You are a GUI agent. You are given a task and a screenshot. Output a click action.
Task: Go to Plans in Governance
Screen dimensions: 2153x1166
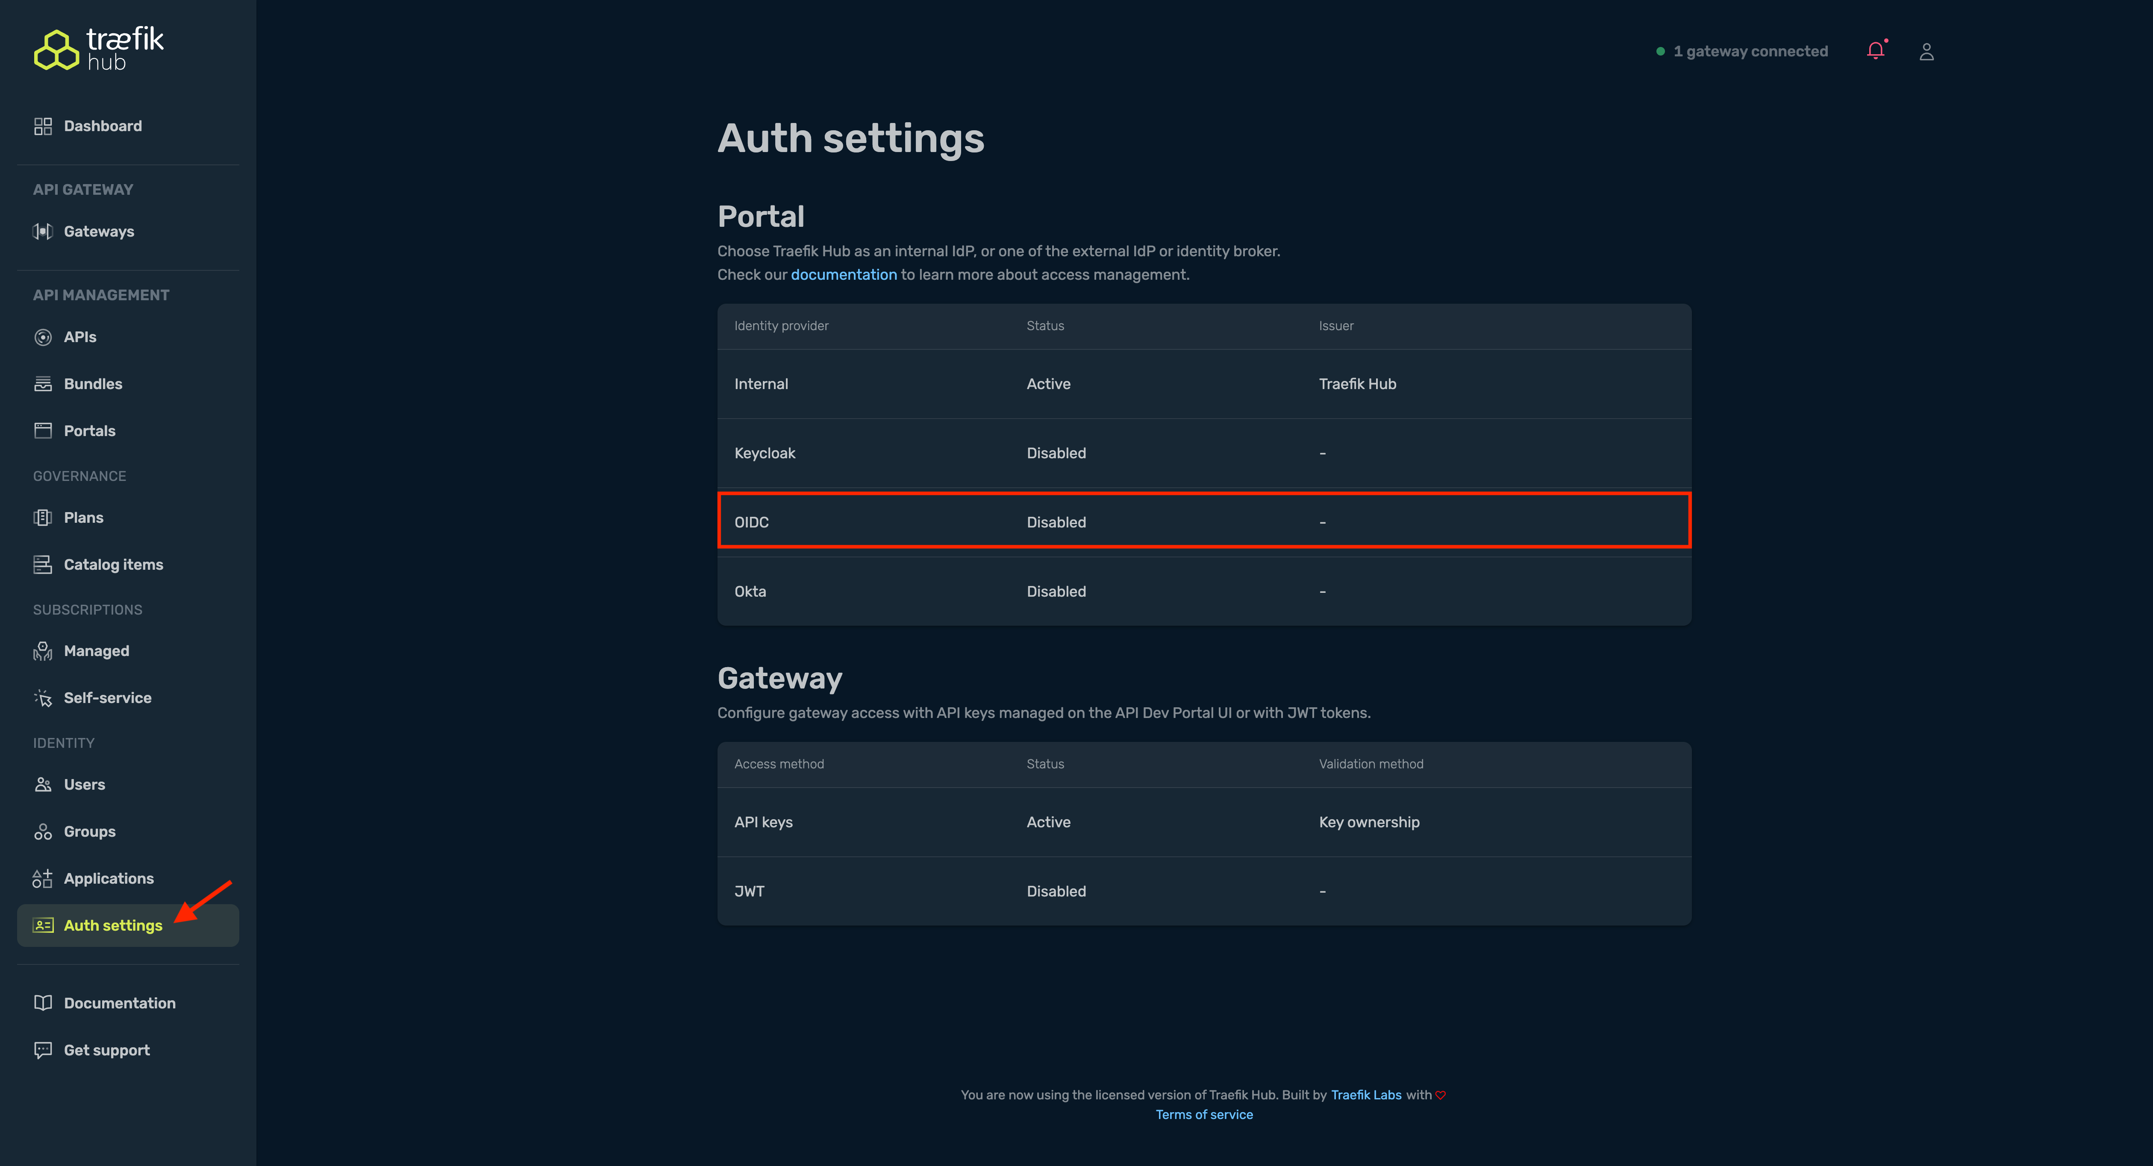coord(84,518)
